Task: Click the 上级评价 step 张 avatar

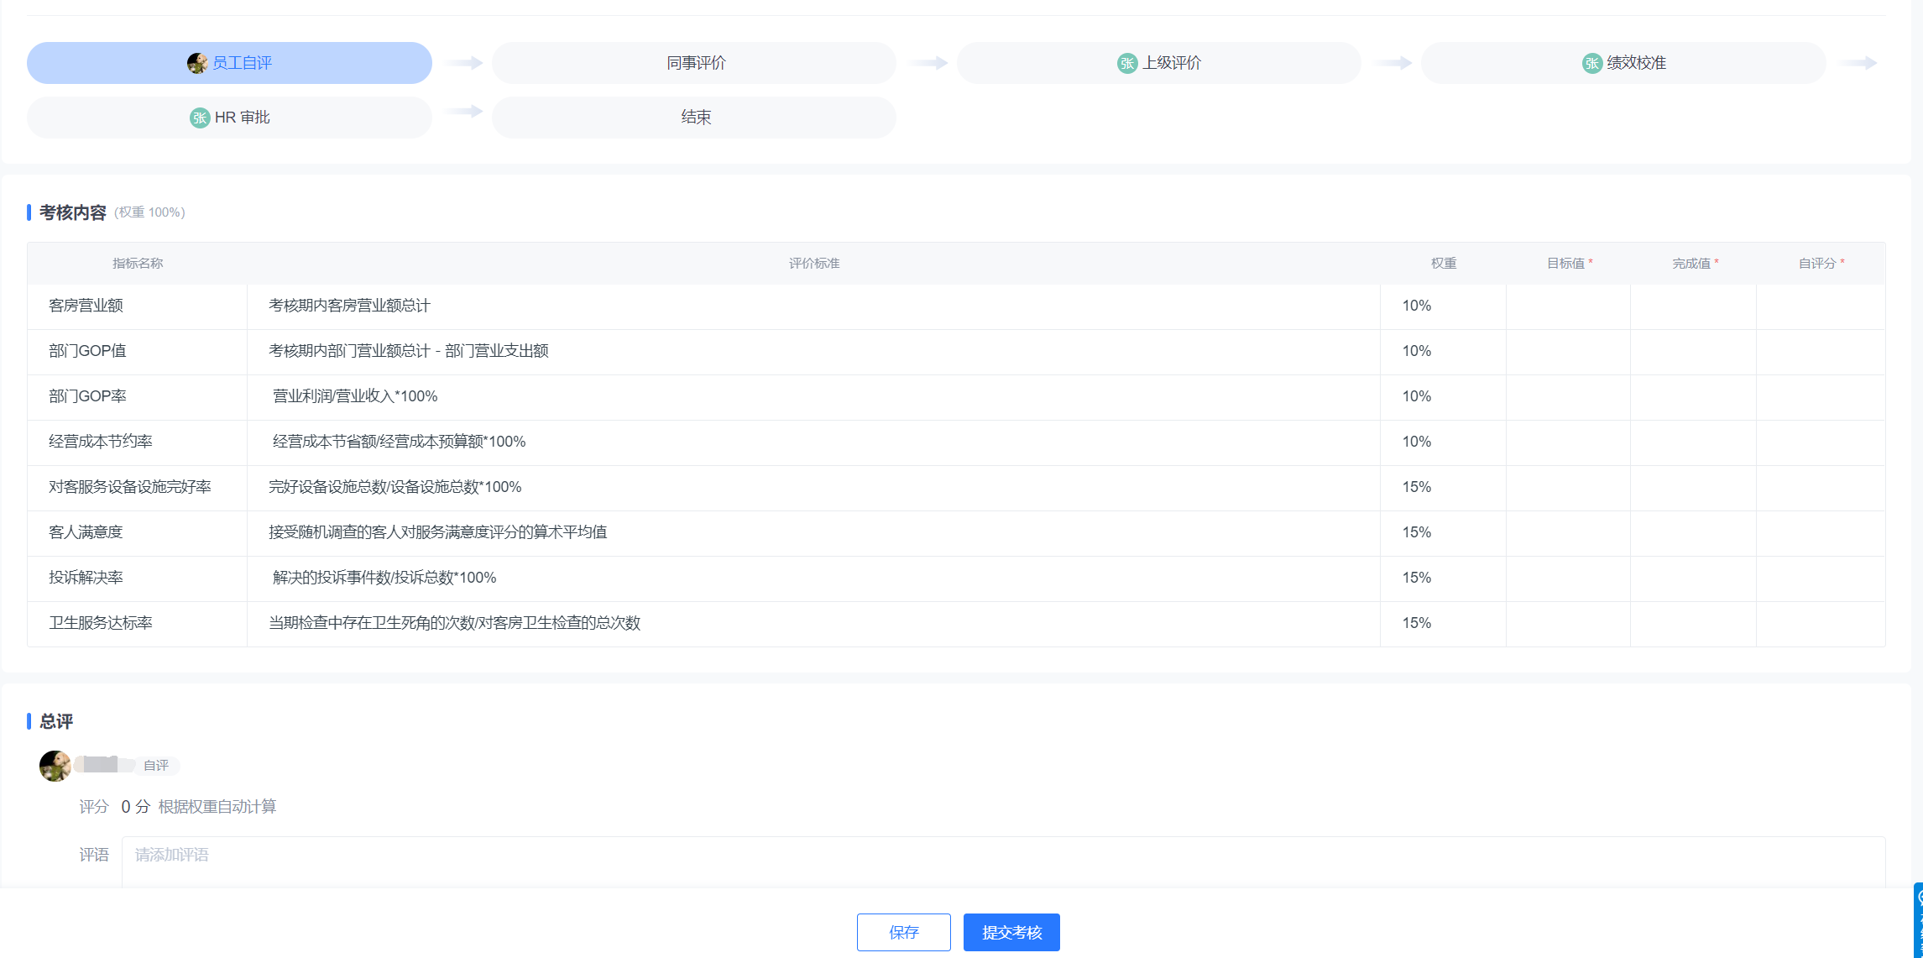Action: (x=1126, y=63)
